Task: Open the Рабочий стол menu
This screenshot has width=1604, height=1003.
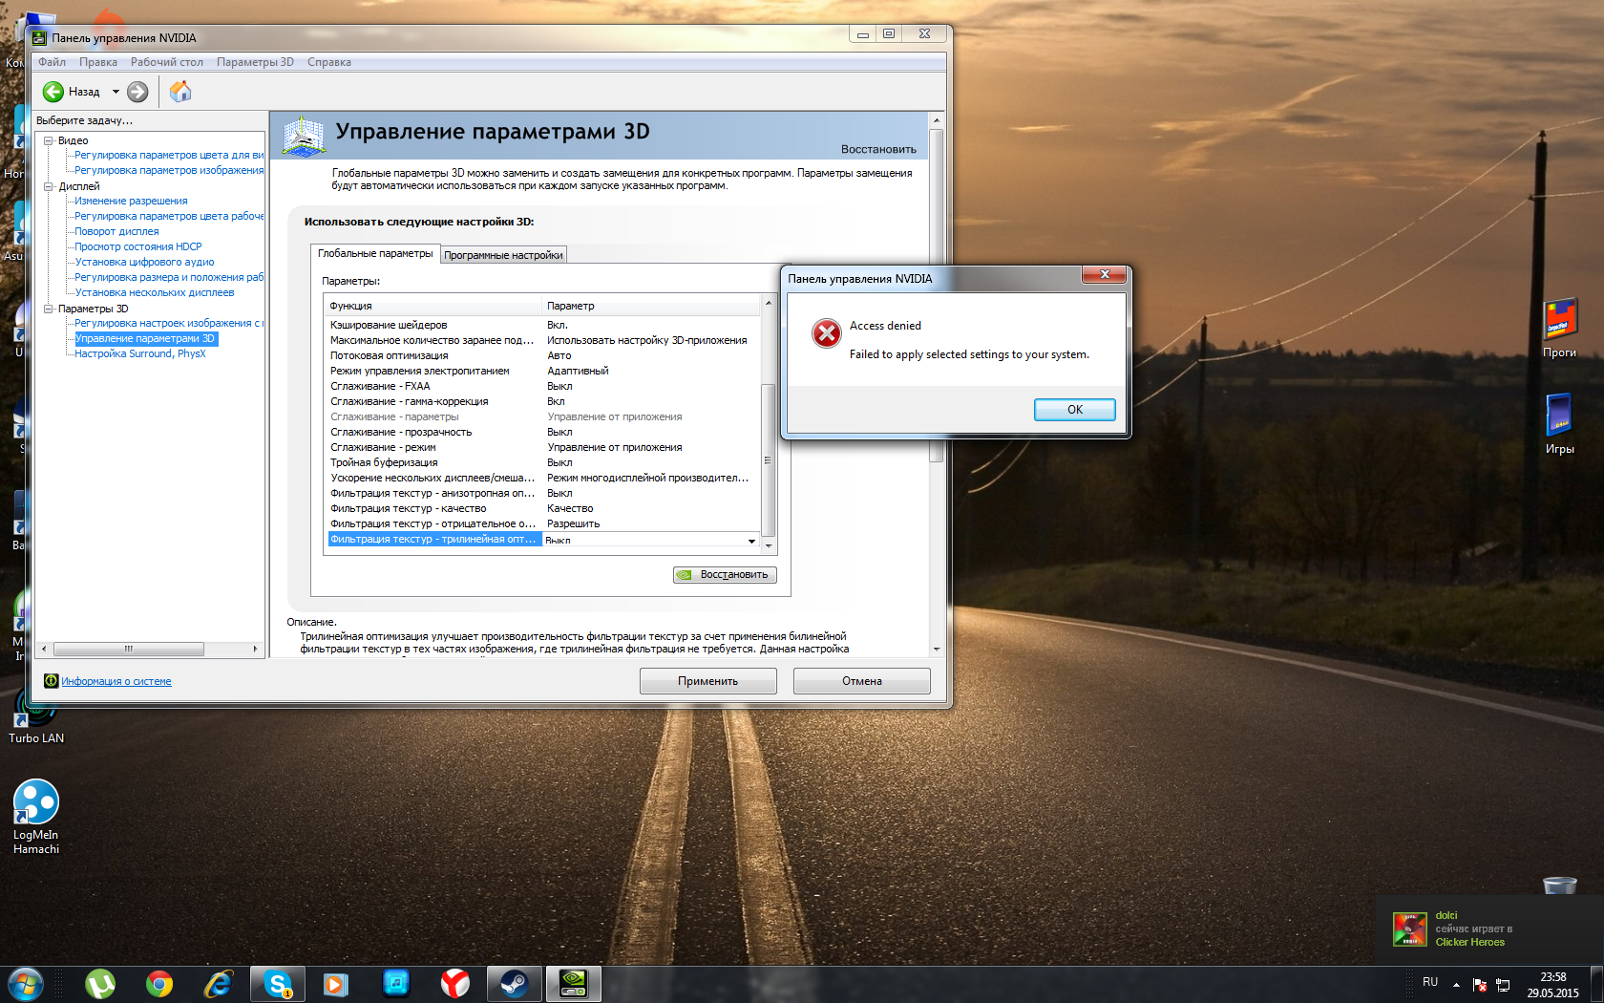Action: [167, 62]
